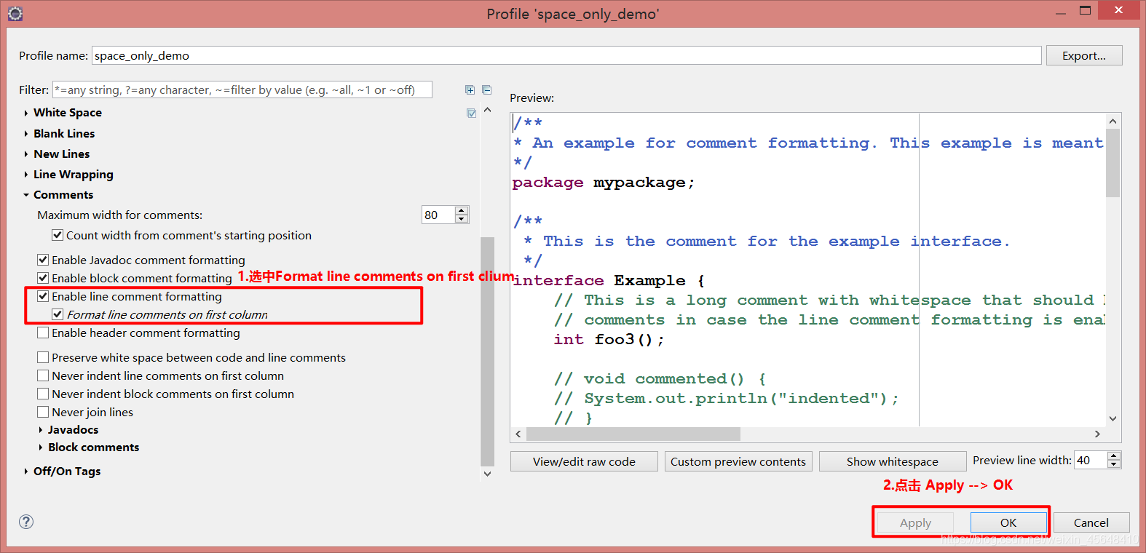
Task: Click the preview scroll-left arrow
Action: coord(518,434)
